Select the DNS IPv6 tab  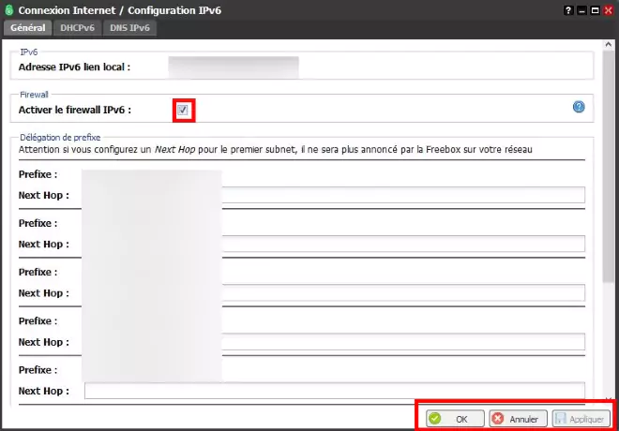(x=128, y=28)
